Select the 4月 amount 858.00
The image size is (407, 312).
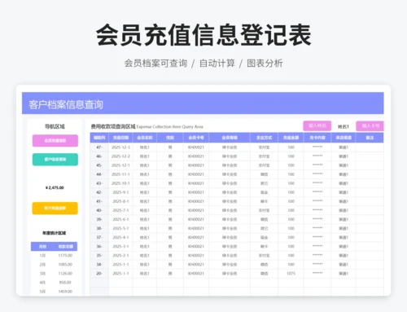point(65,283)
